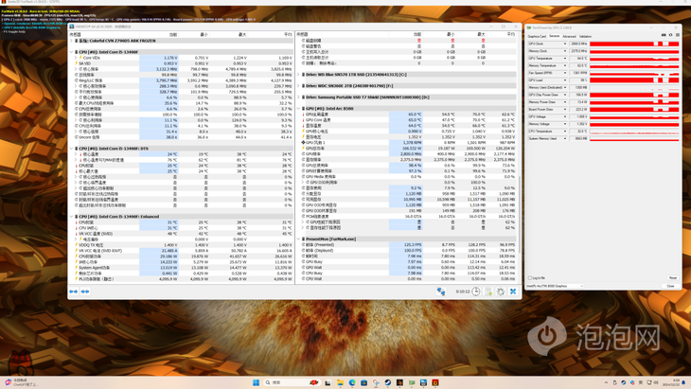Open HWiNFO network remote monitoring icon
691x389 pixels.
tap(441, 292)
